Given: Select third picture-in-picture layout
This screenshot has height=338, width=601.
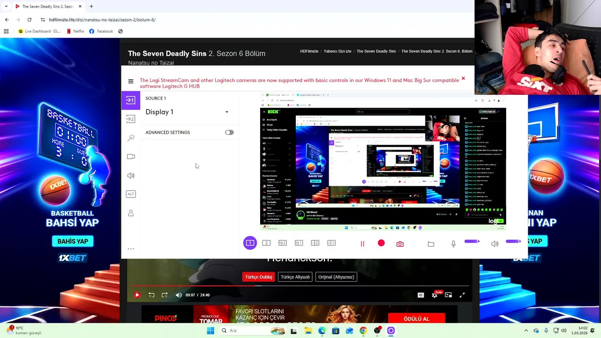Looking at the screenshot, I should 282,243.
